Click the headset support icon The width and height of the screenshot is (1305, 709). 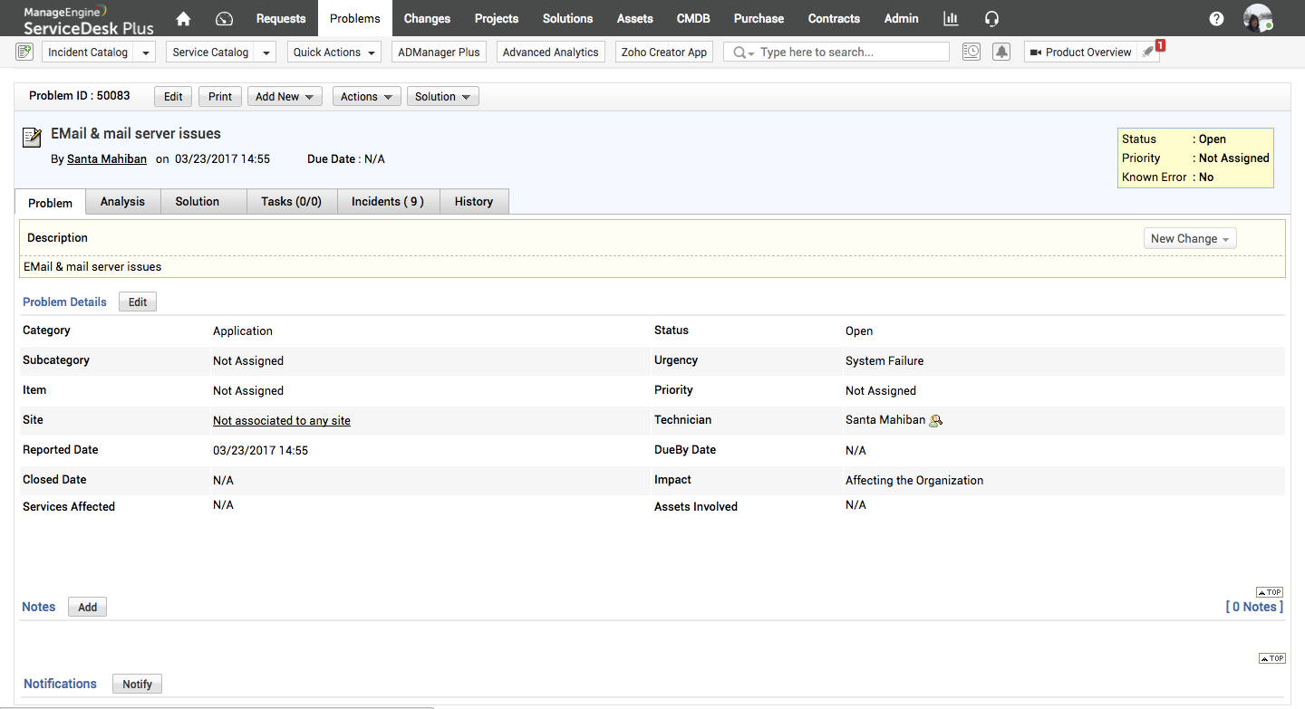pyautogui.click(x=992, y=18)
